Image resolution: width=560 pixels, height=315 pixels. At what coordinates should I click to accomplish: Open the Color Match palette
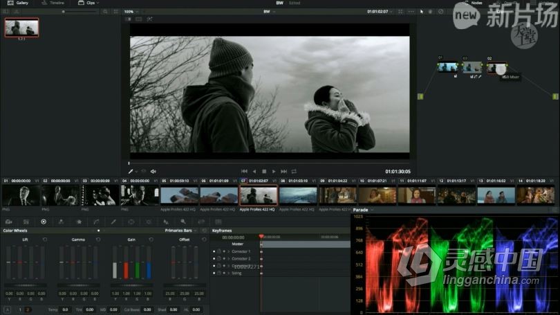pos(26,222)
